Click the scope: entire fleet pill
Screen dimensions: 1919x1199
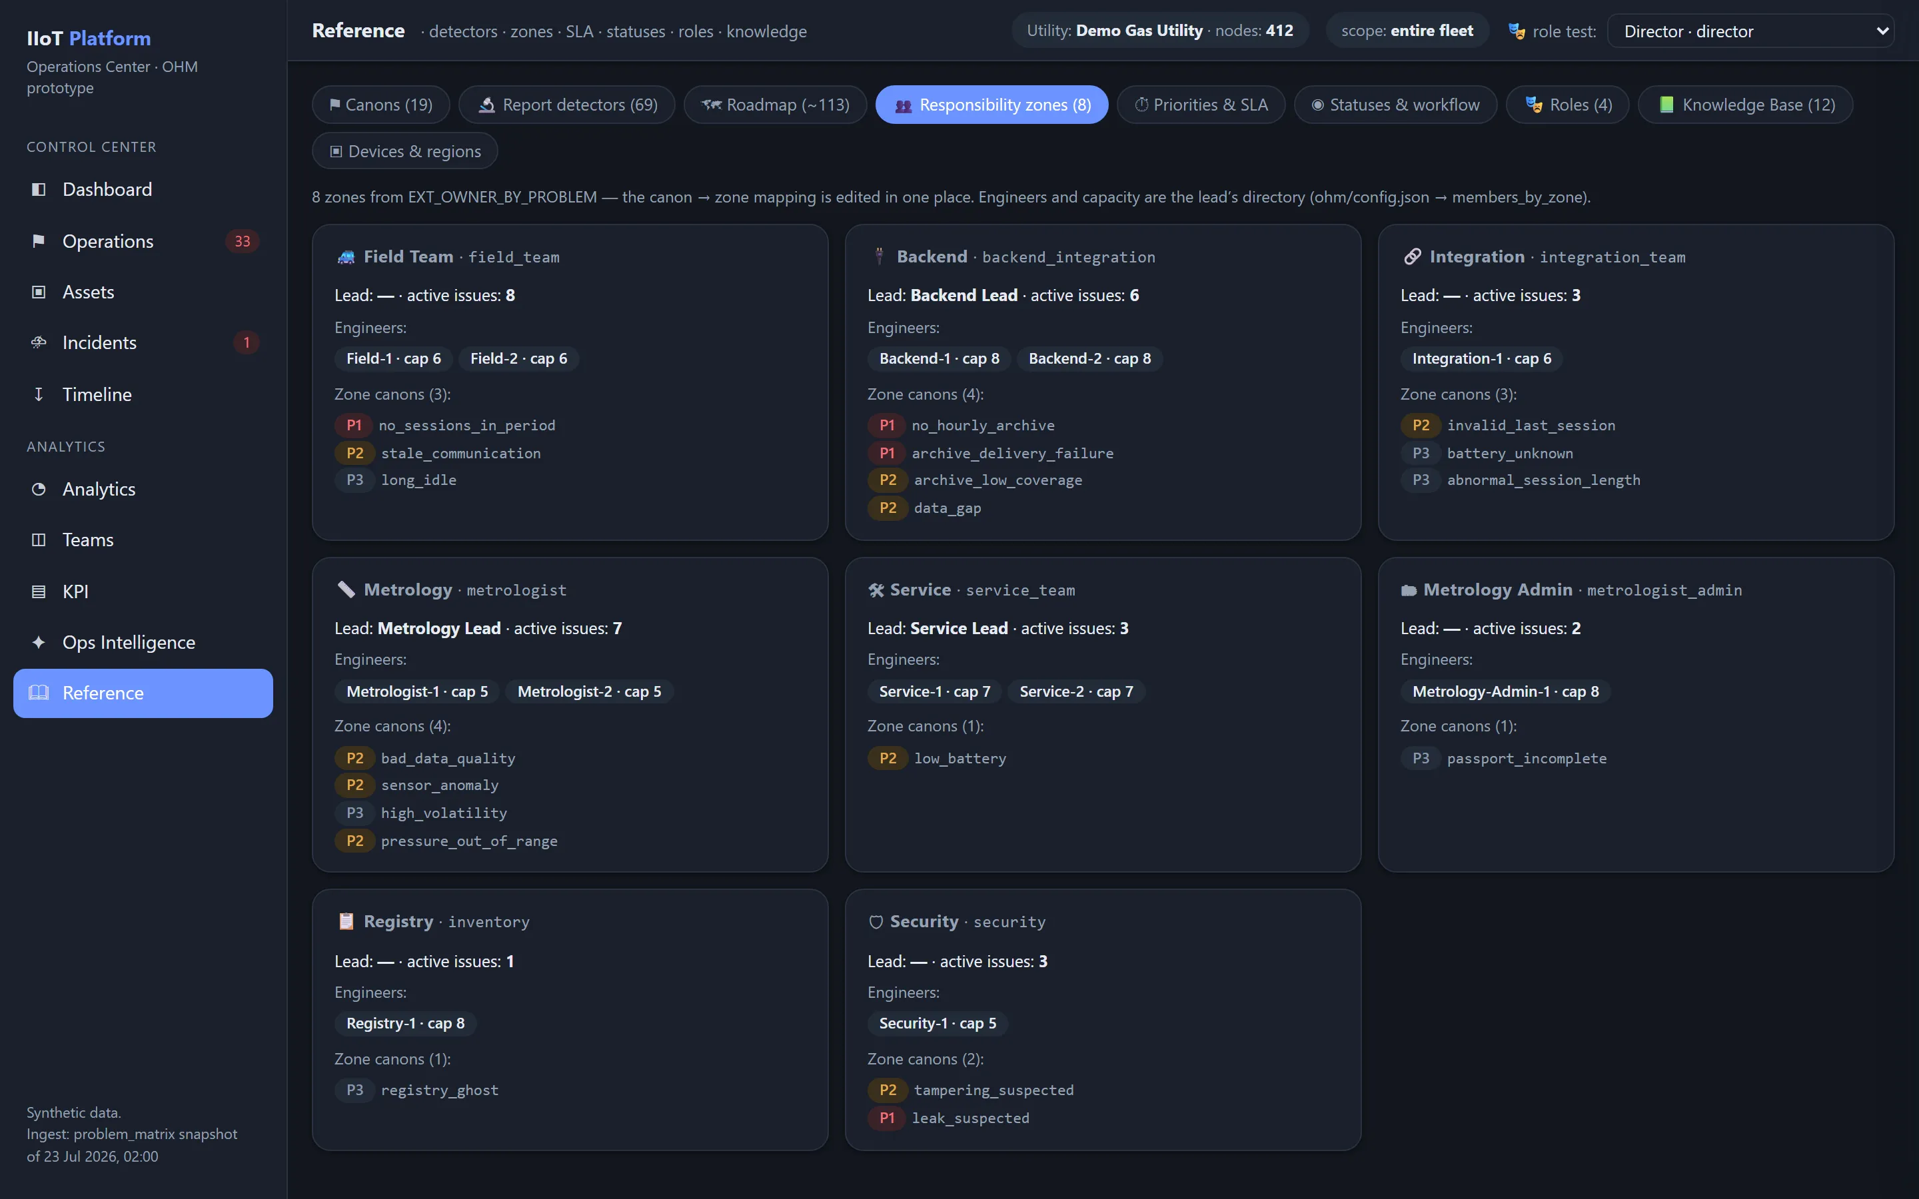[1407, 31]
